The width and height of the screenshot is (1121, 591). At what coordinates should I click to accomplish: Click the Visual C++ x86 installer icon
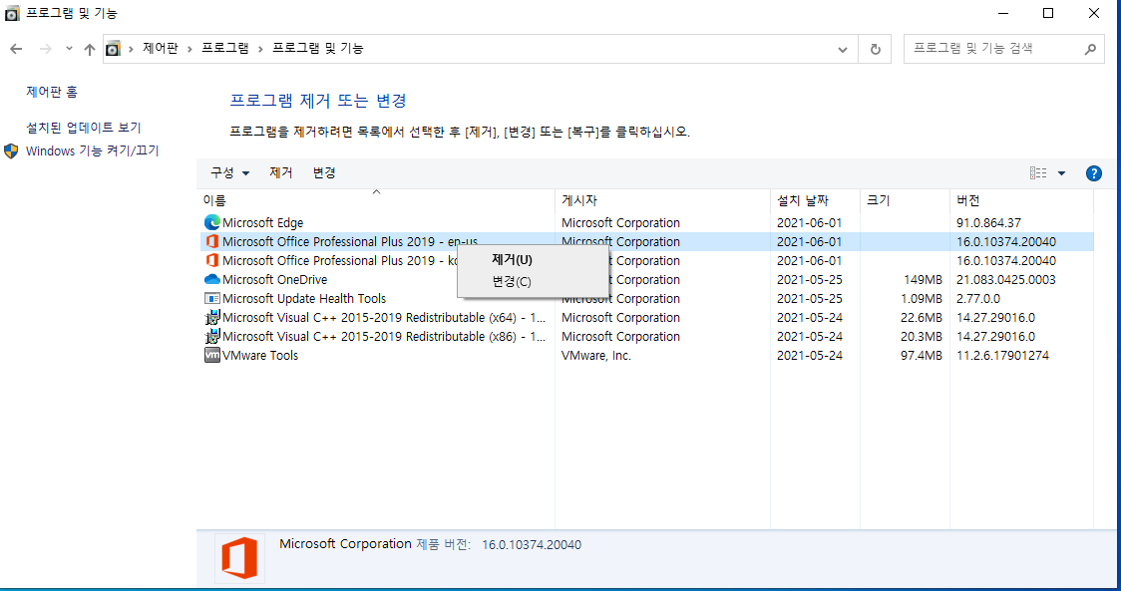(x=211, y=337)
